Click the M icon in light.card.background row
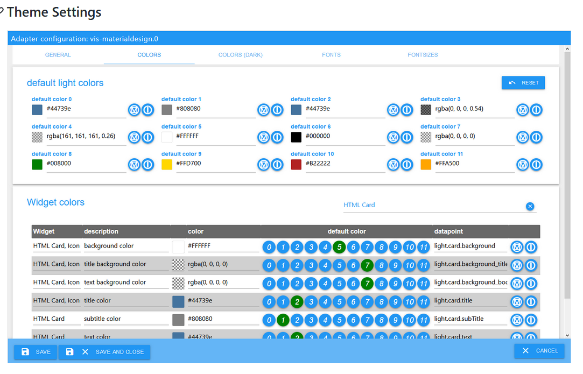 pyautogui.click(x=517, y=247)
